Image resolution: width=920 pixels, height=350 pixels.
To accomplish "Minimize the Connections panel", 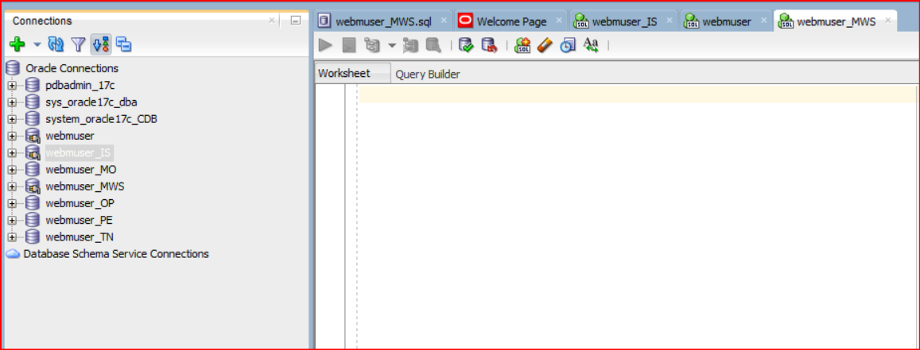I will pyautogui.click(x=296, y=21).
